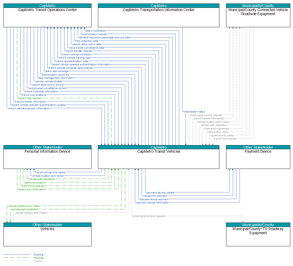The image size is (293, 266).
Task: Click 'transit vehicle operator authentication update' label
Action: click(x=39, y=105)
